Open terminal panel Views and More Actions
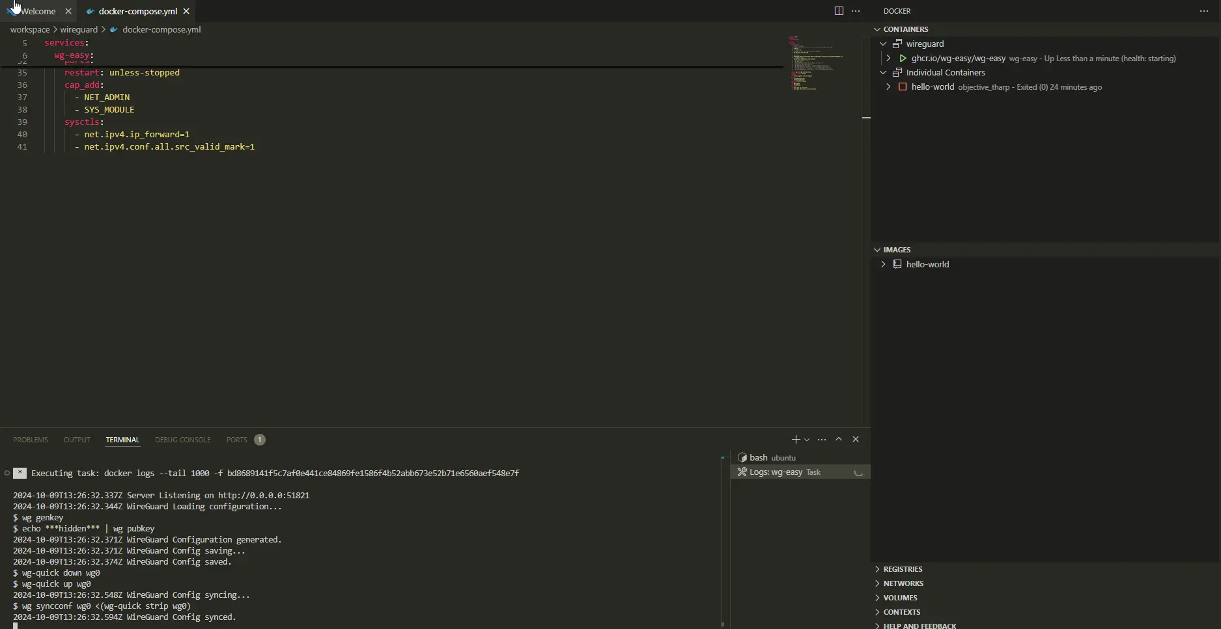 click(x=822, y=440)
